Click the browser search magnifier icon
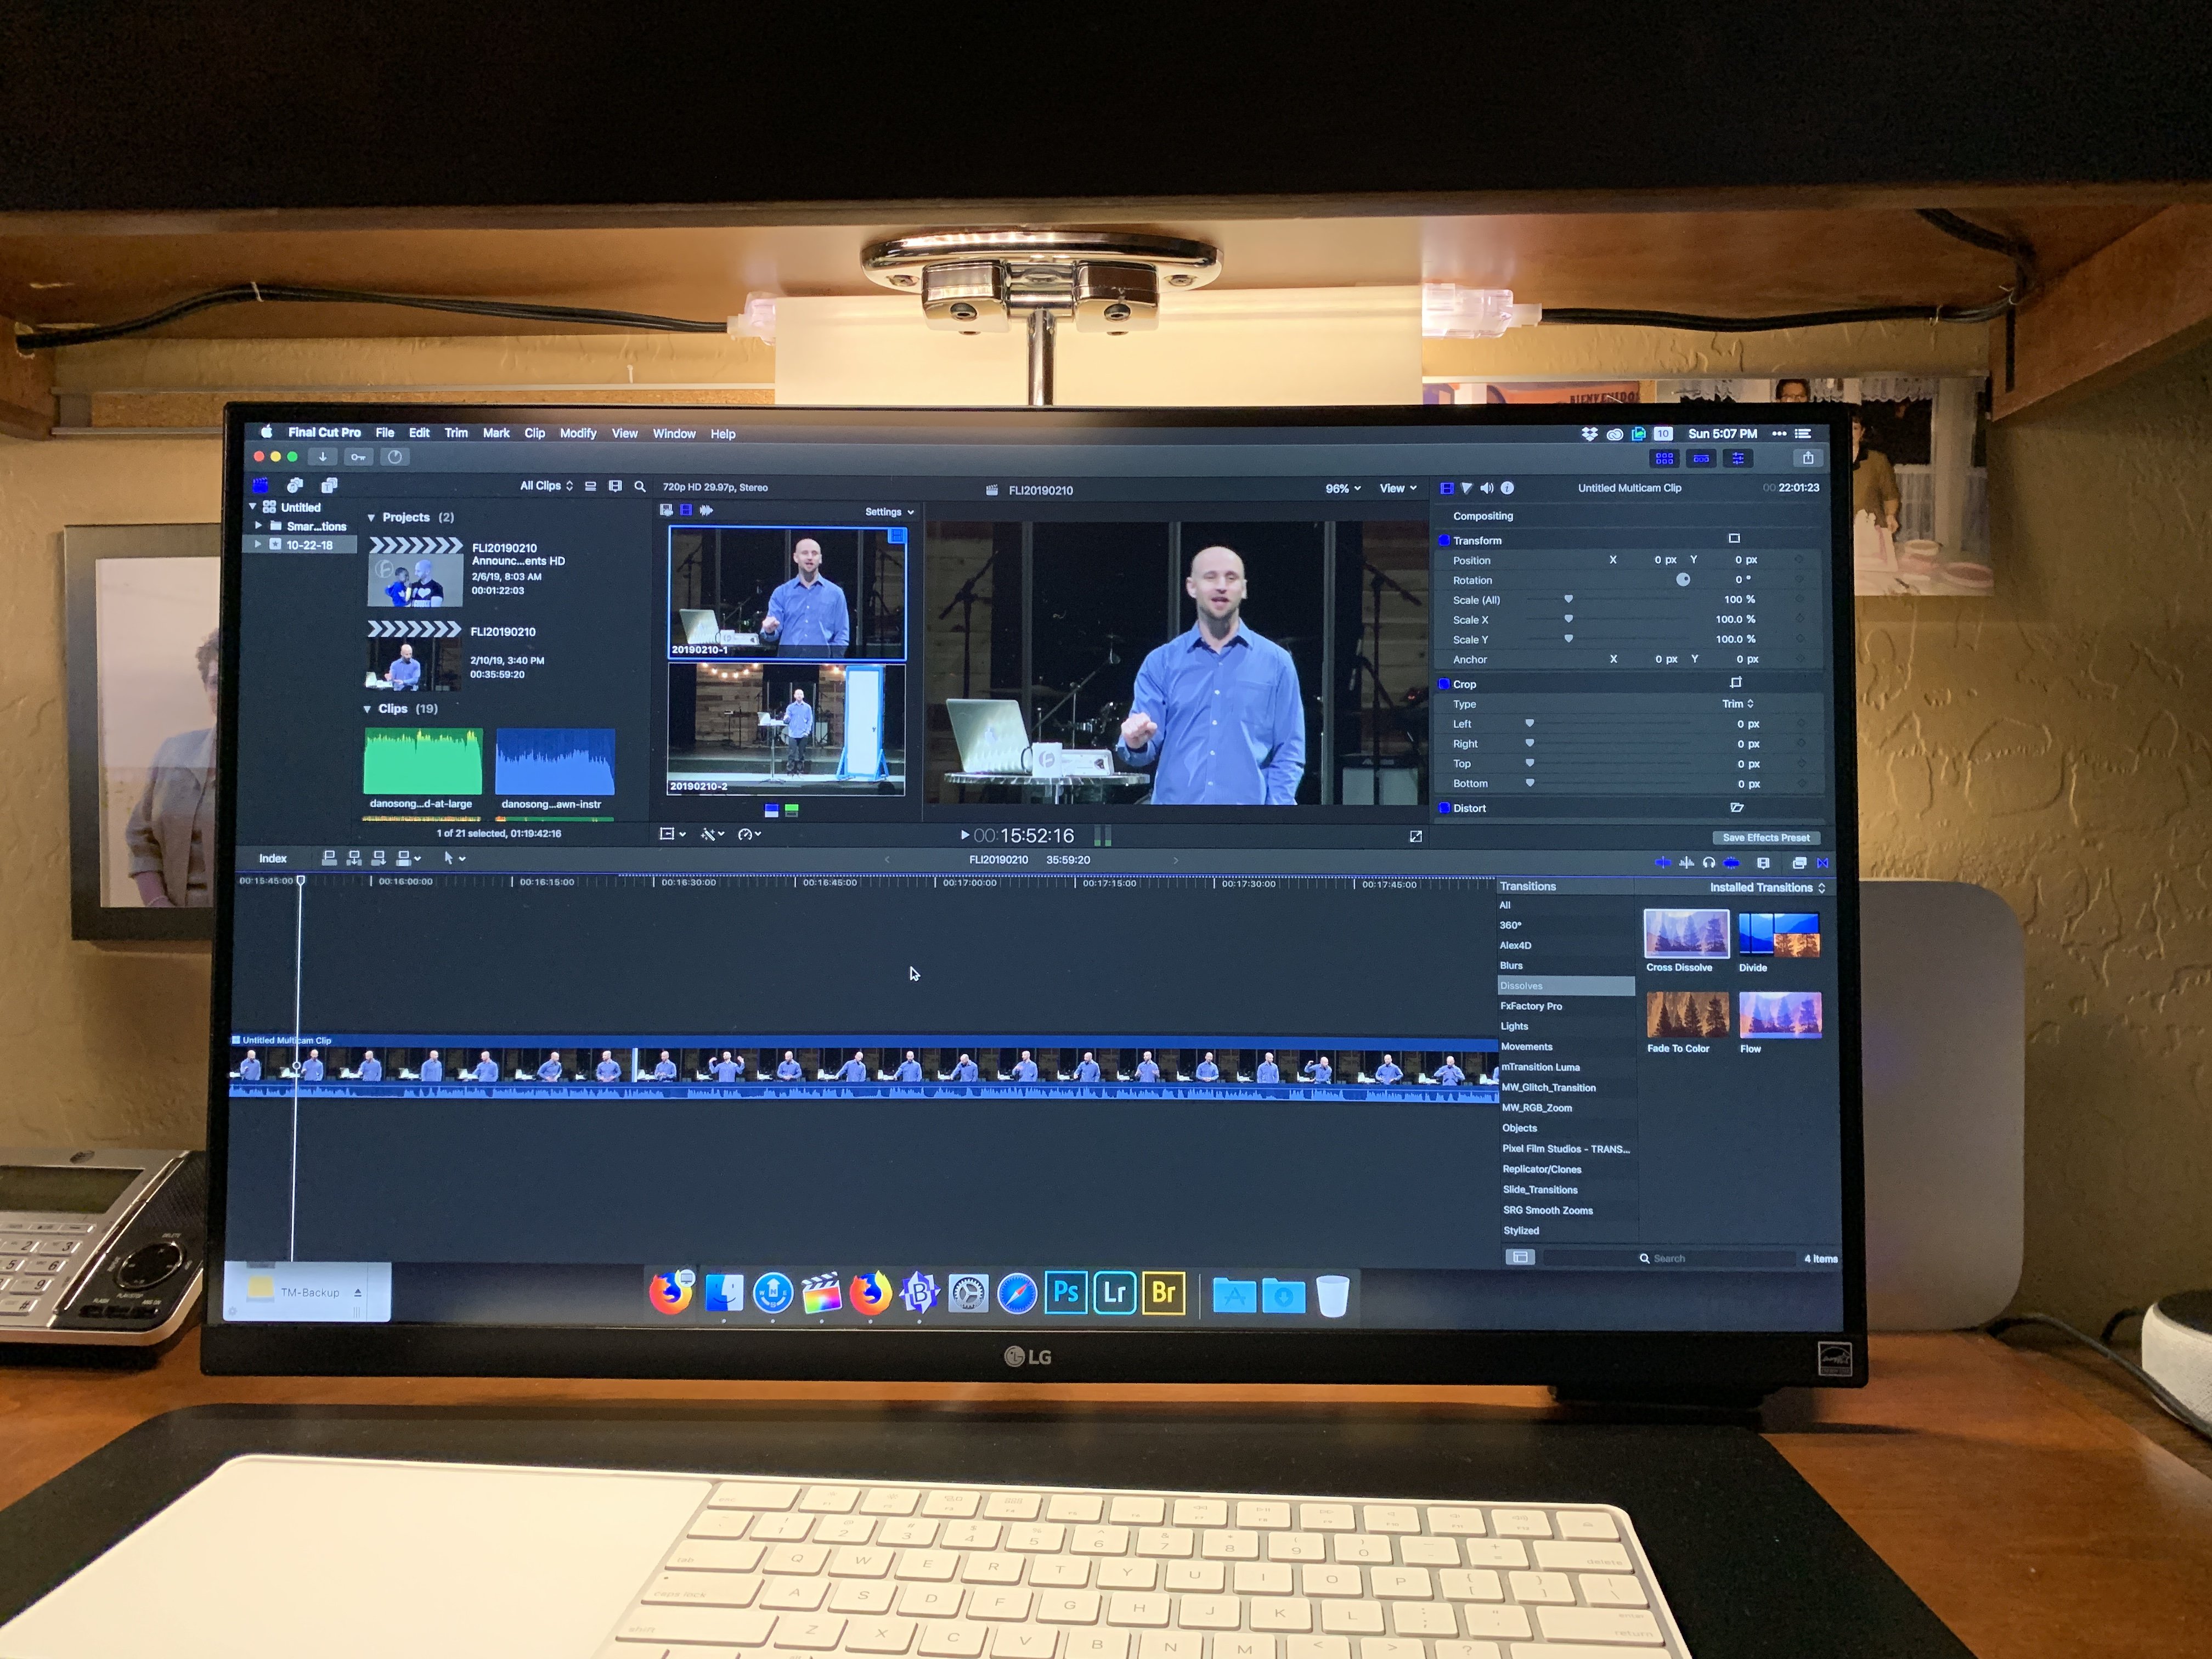Image resolution: width=2212 pixels, height=1659 pixels. 640,487
